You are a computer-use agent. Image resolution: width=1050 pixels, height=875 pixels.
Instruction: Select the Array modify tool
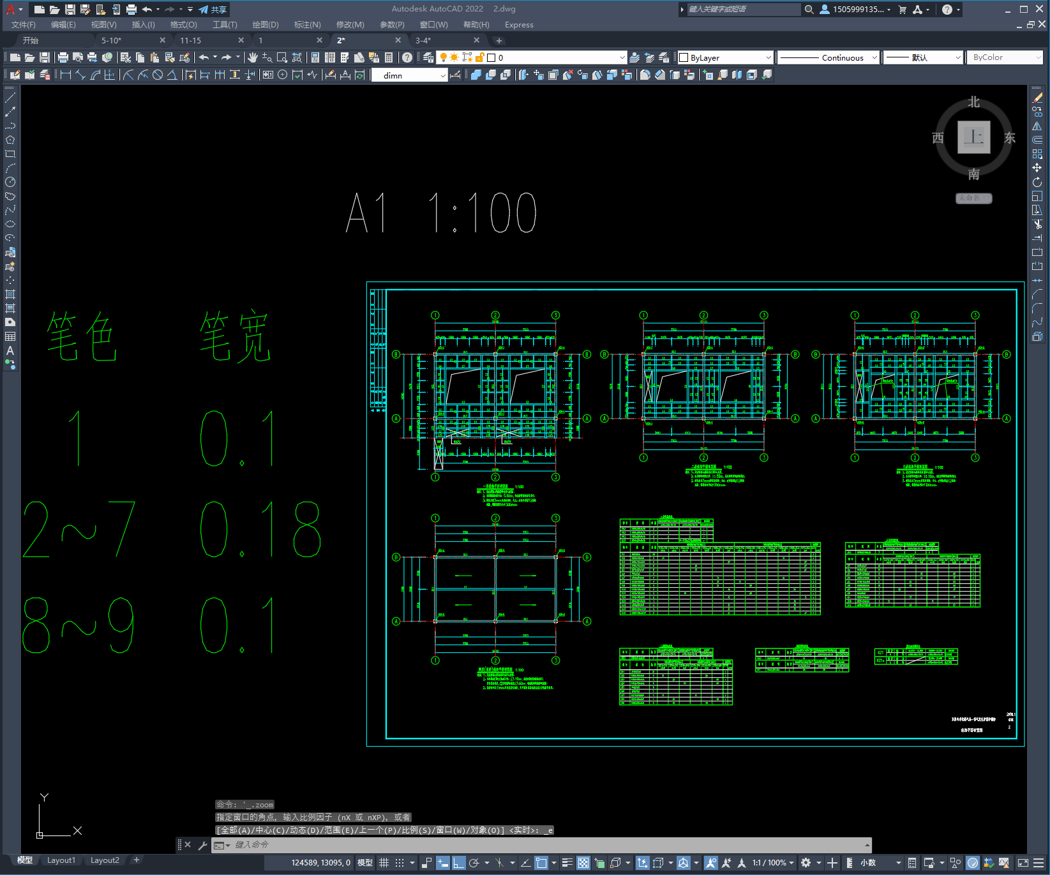(x=1037, y=154)
